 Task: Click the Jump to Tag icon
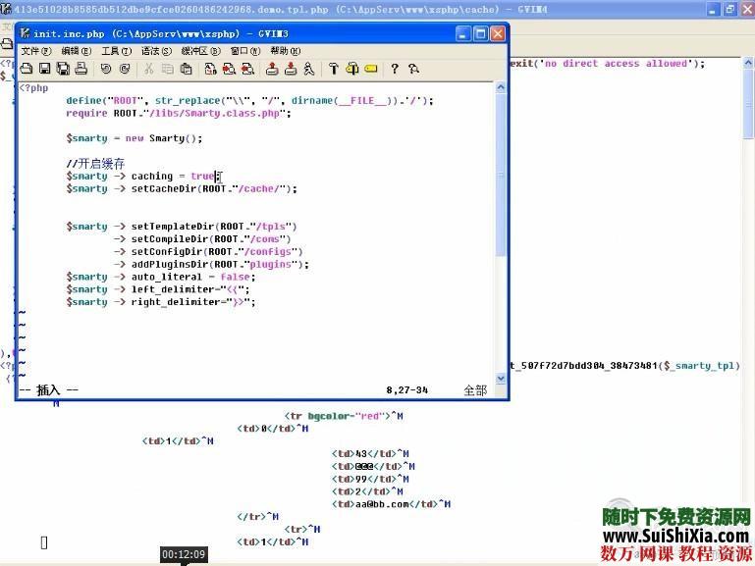(371, 69)
